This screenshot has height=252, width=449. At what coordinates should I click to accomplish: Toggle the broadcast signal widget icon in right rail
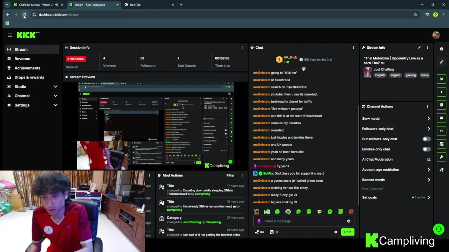(x=442, y=131)
